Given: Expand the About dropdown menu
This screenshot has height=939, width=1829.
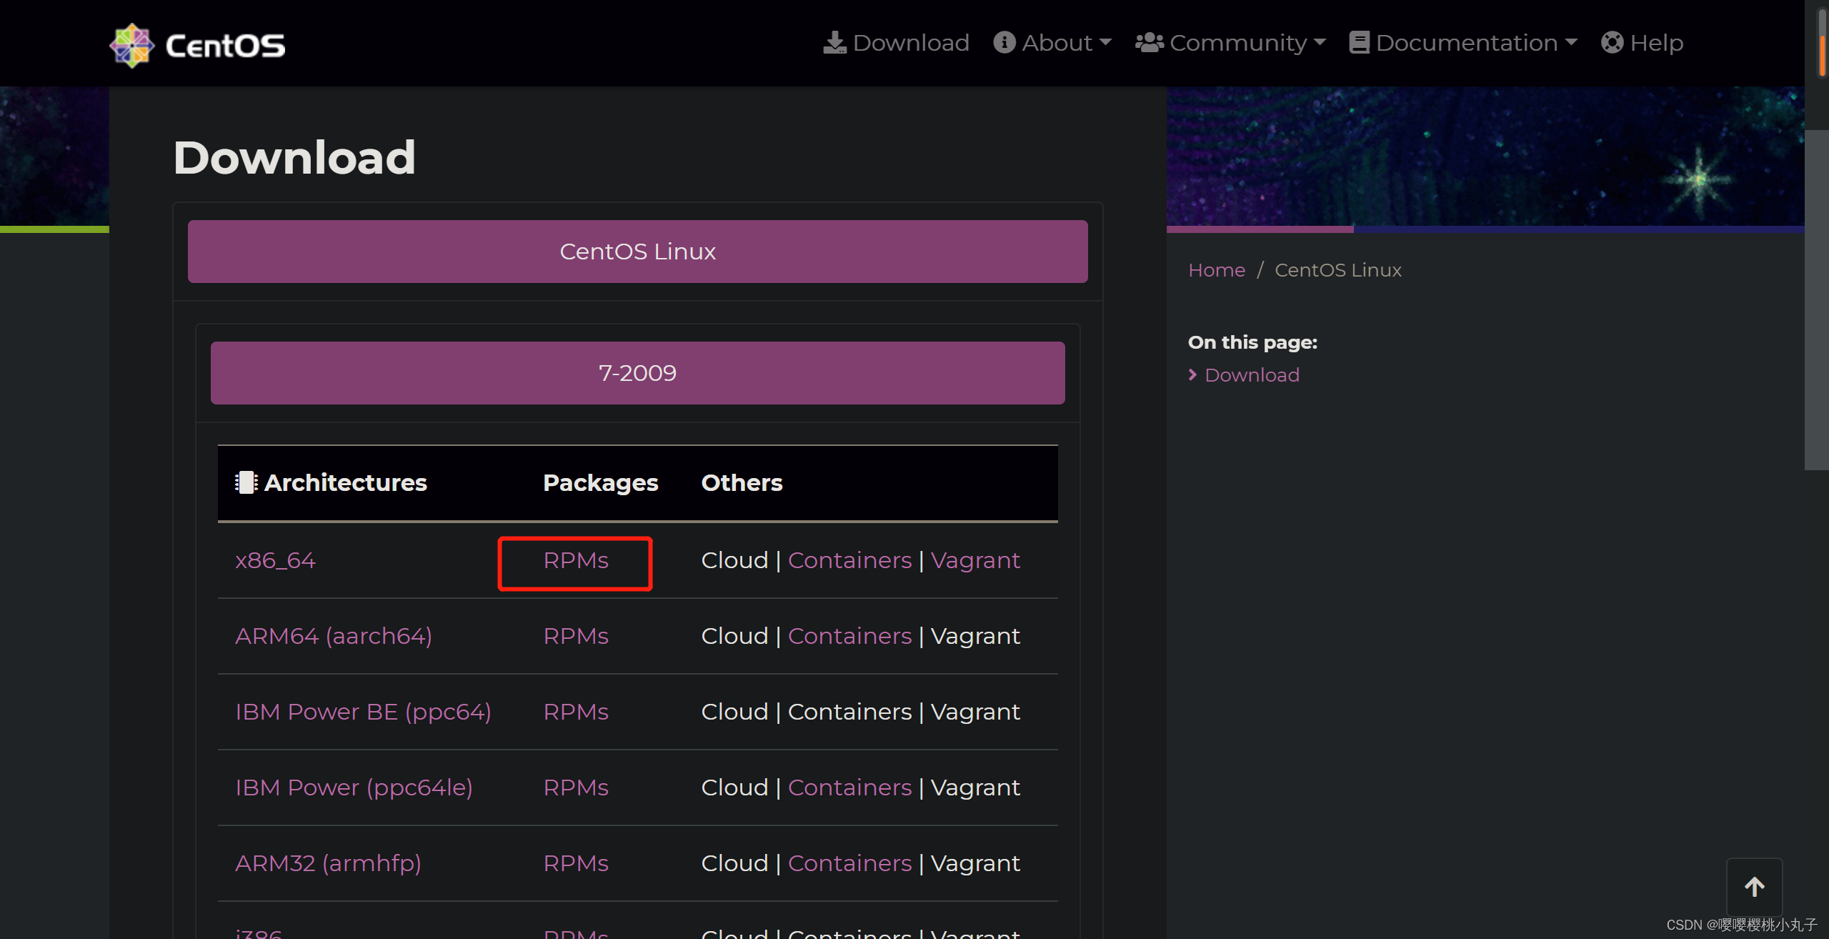Looking at the screenshot, I should pos(1052,43).
